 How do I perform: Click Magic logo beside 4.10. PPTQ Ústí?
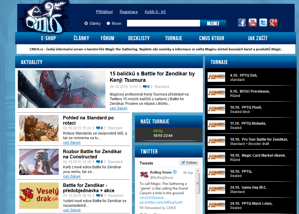216,77
